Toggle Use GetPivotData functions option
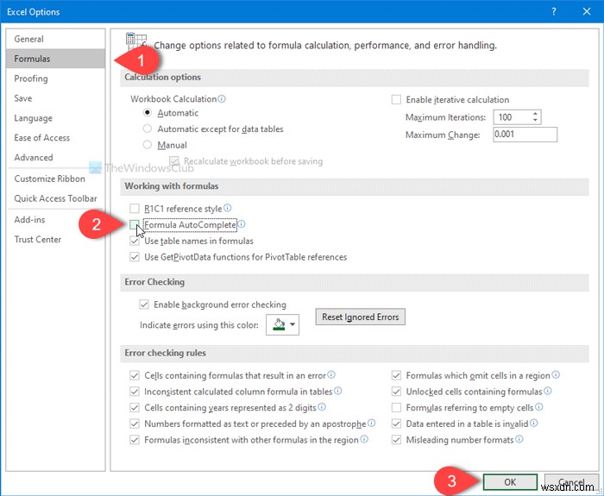The height and width of the screenshot is (496, 604). (134, 257)
